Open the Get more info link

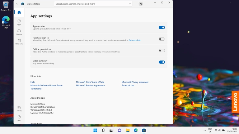pyautogui.click(x=134, y=40)
